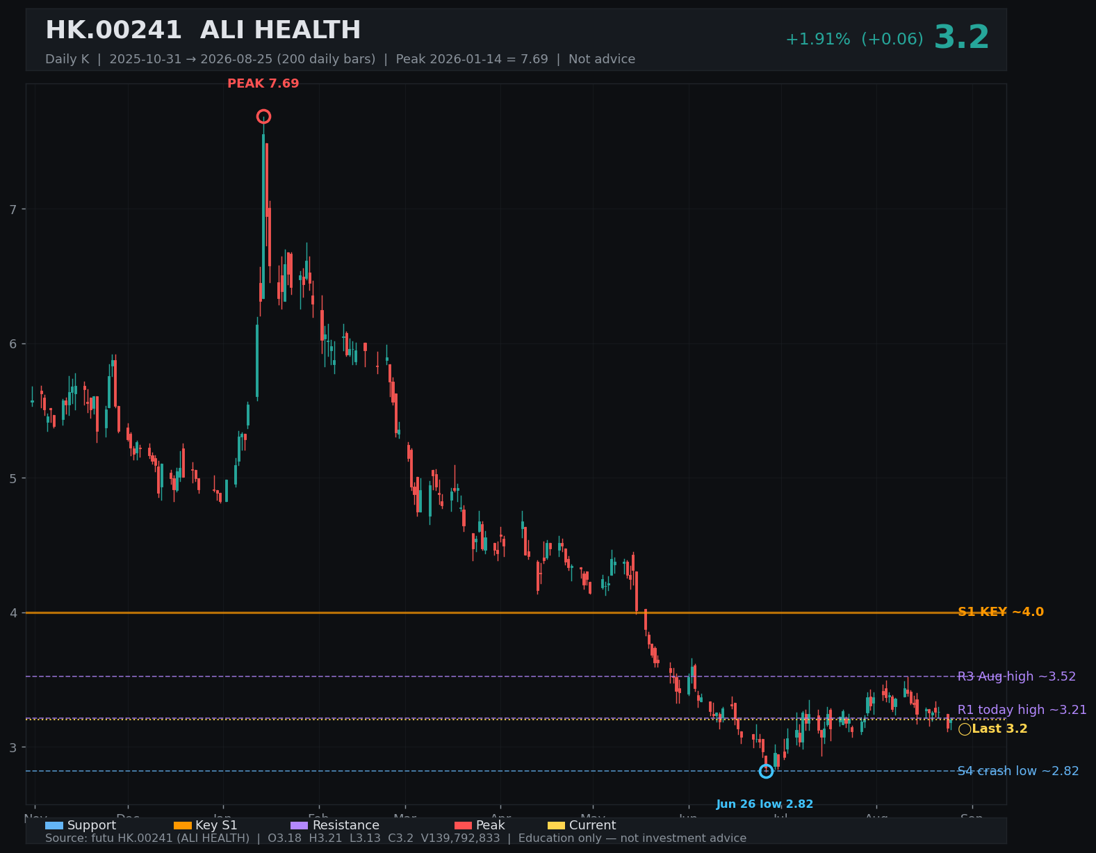Viewport: 1096px width, 853px height.
Task: Click the '+1.91% (+0.06)' change value
Action: click(x=854, y=40)
